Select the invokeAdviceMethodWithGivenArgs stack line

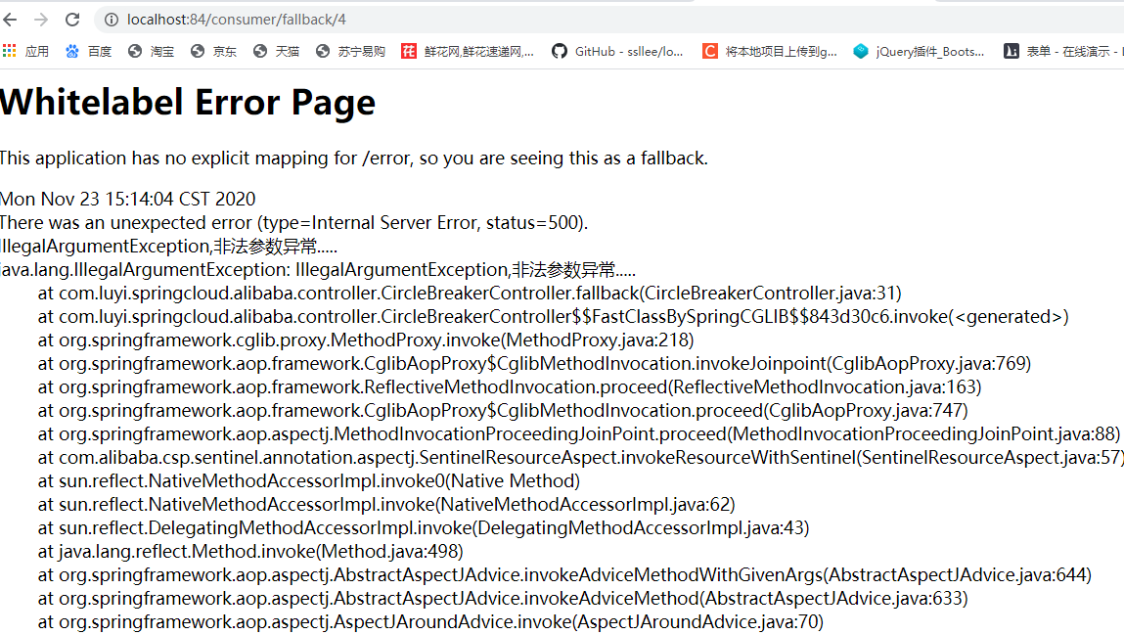[x=564, y=574]
